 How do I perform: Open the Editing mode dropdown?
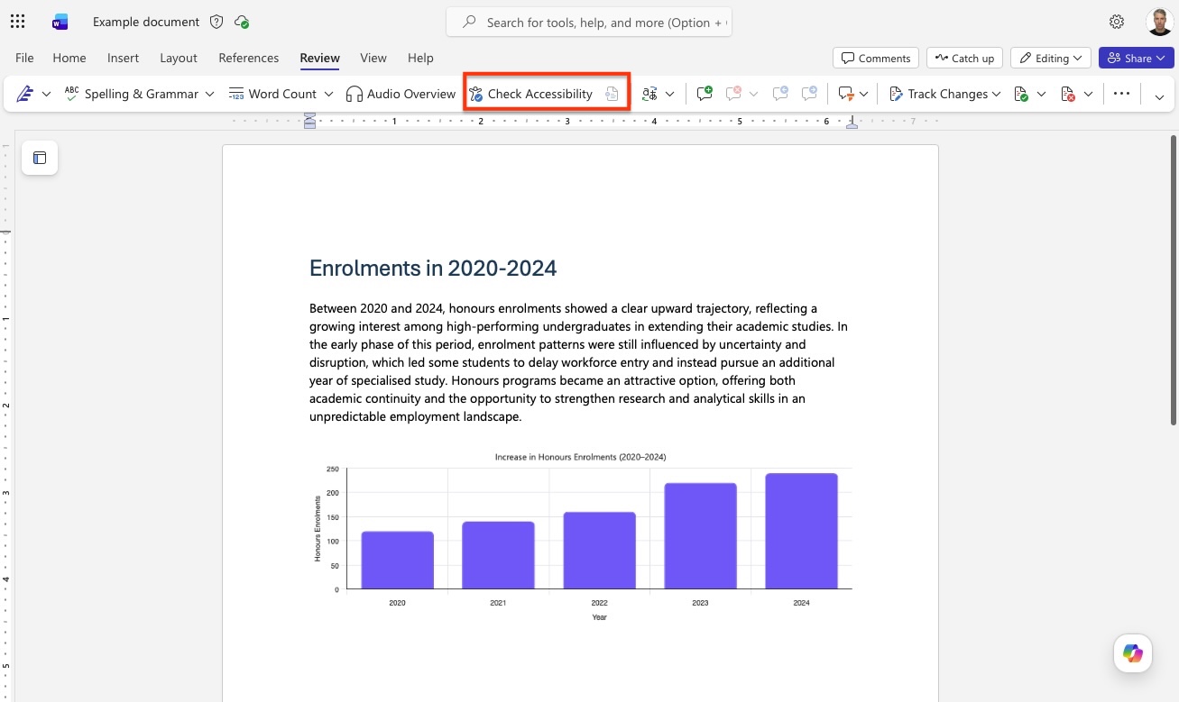1051,58
